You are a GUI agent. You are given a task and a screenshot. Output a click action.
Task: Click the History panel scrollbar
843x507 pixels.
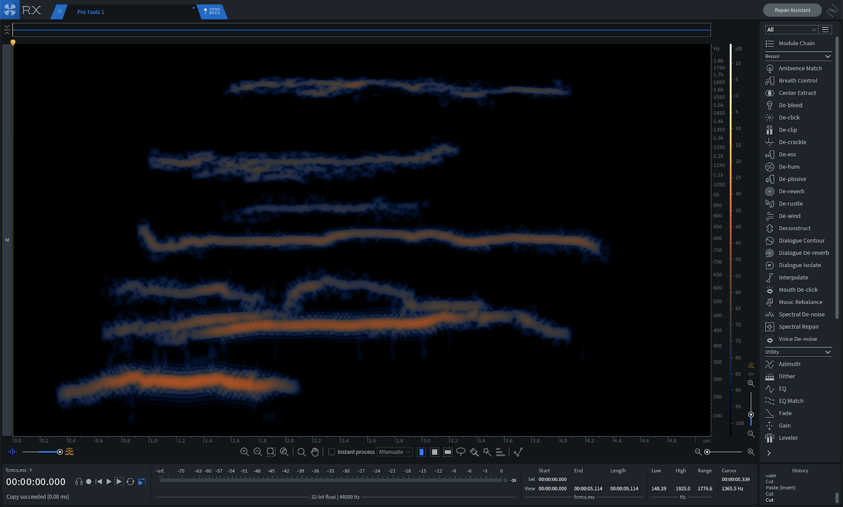point(837,498)
